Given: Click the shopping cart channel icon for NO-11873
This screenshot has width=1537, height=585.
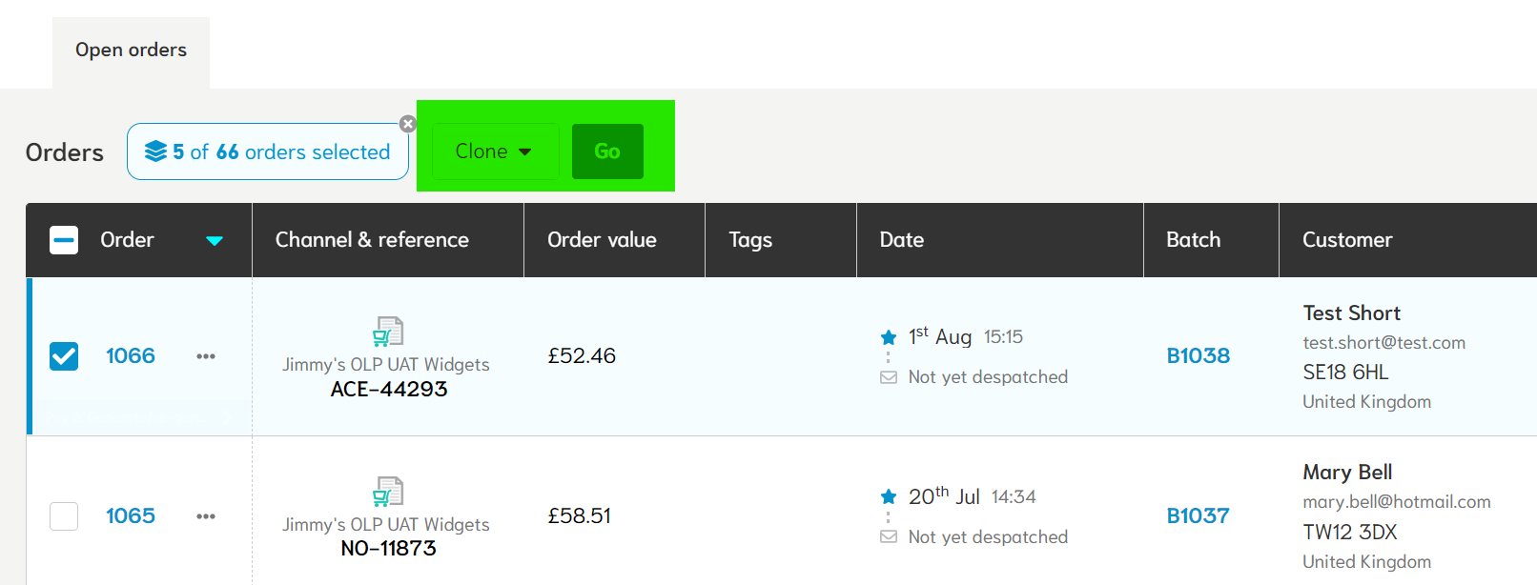Looking at the screenshot, I should 388,492.
